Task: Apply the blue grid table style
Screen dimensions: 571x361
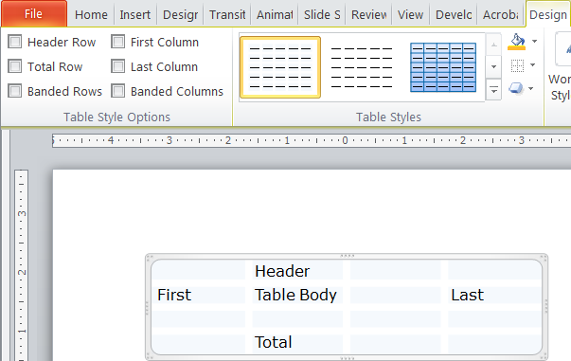Action: 443,67
